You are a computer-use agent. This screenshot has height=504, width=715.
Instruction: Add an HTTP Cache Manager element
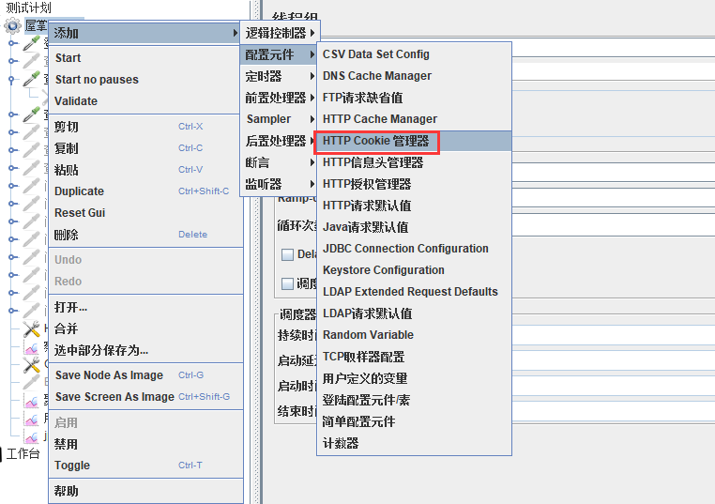click(414, 119)
